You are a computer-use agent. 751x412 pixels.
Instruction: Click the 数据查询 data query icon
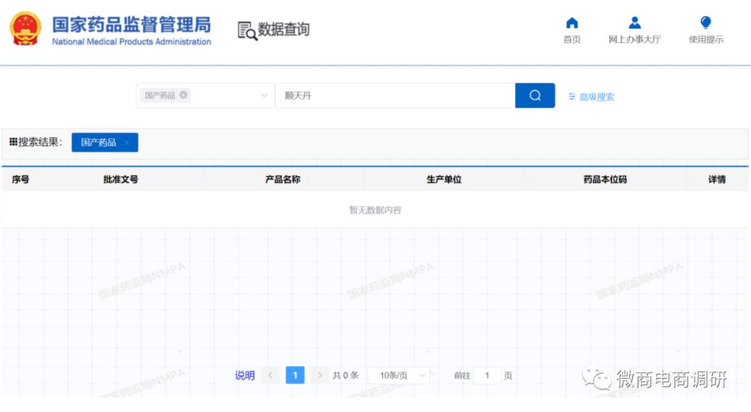tap(245, 31)
